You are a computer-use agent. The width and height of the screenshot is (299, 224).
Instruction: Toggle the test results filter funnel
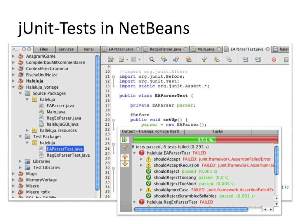point(125,148)
